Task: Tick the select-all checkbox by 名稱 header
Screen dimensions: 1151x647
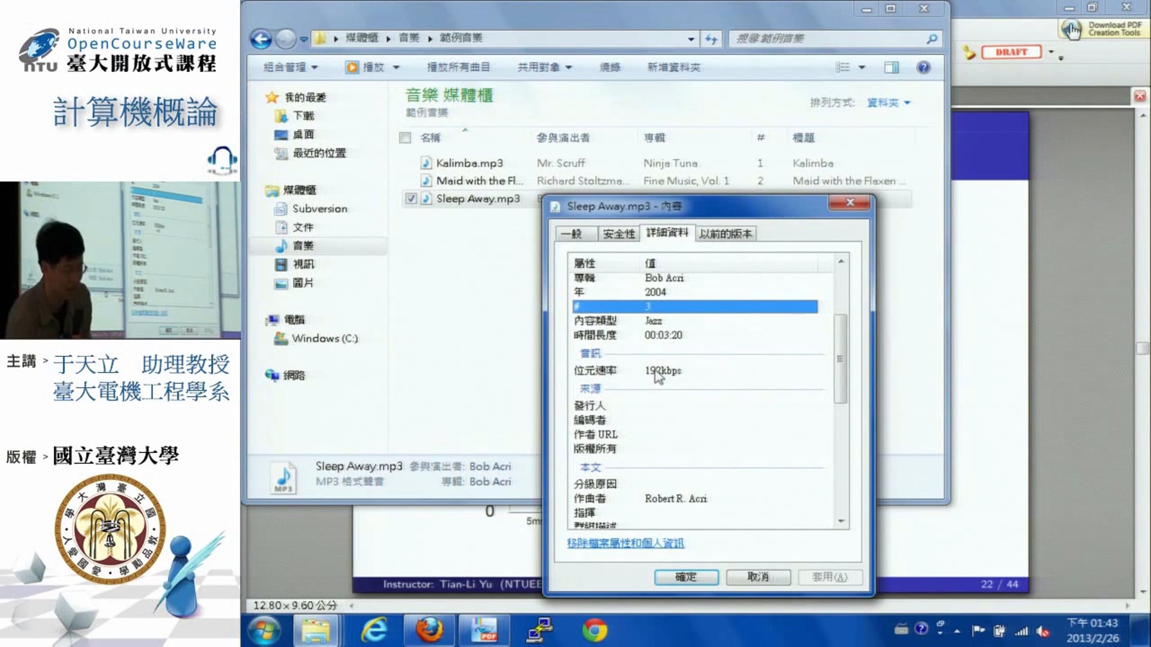Action: pyautogui.click(x=405, y=138)
